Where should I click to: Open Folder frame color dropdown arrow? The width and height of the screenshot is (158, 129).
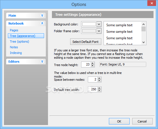[x=99, y=31]
